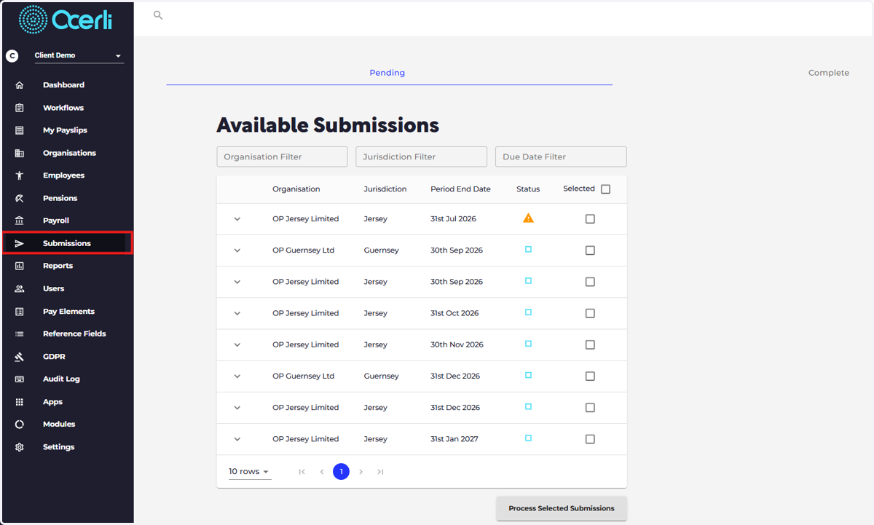Image resolution: width=874 pixels, height=525 pixels.
Task: Click the search magnifier icon
Action: point(158,15)
